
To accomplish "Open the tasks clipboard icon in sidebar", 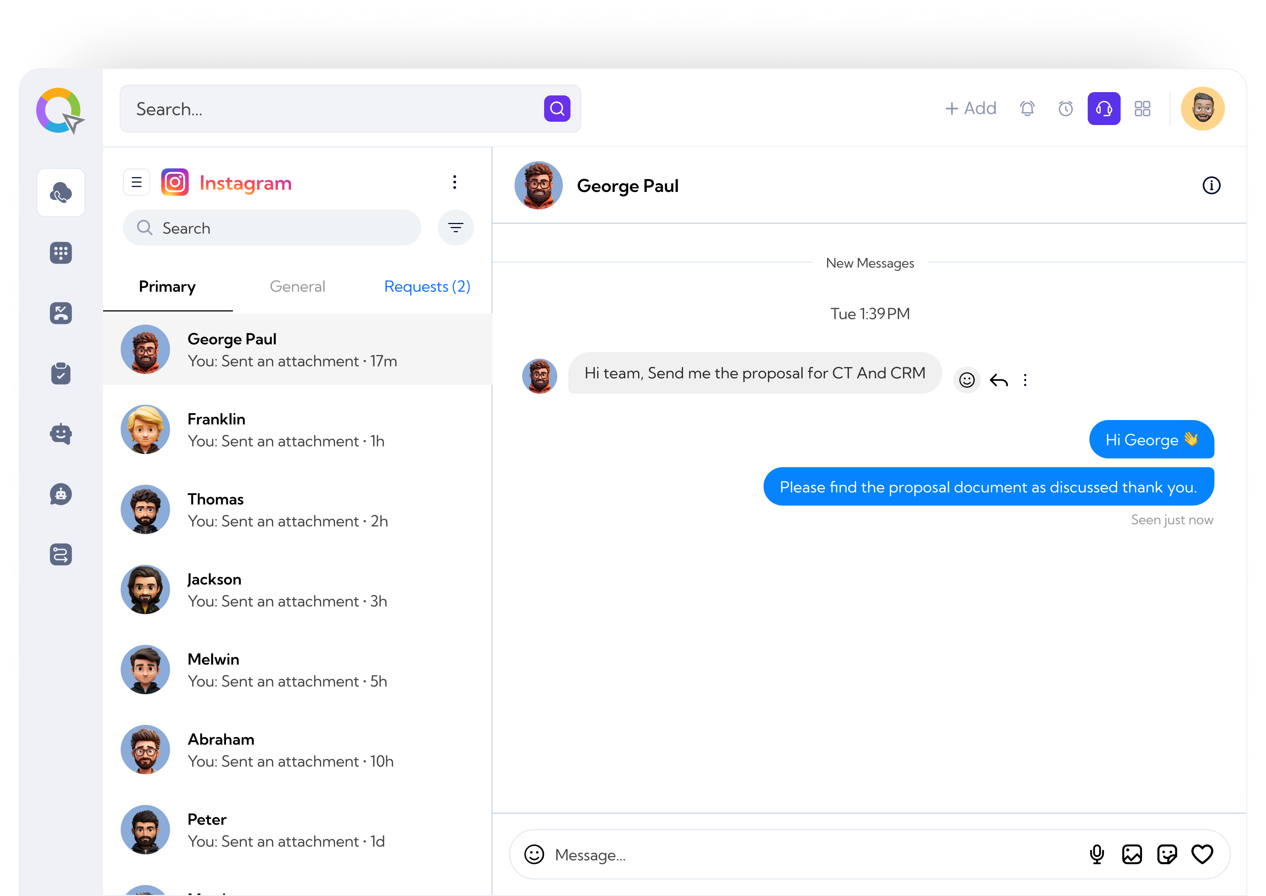I will (x=61, y=373).
